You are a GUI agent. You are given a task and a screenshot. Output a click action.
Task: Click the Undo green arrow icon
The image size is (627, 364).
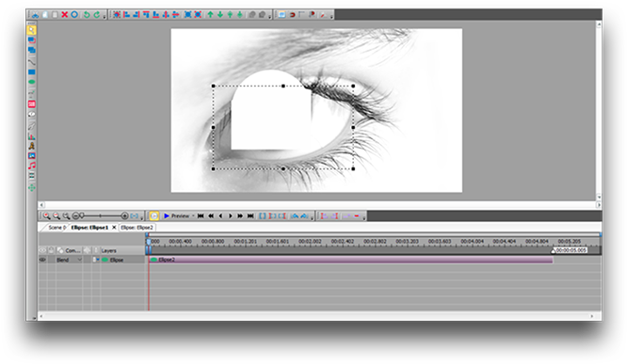click(87, 15)
